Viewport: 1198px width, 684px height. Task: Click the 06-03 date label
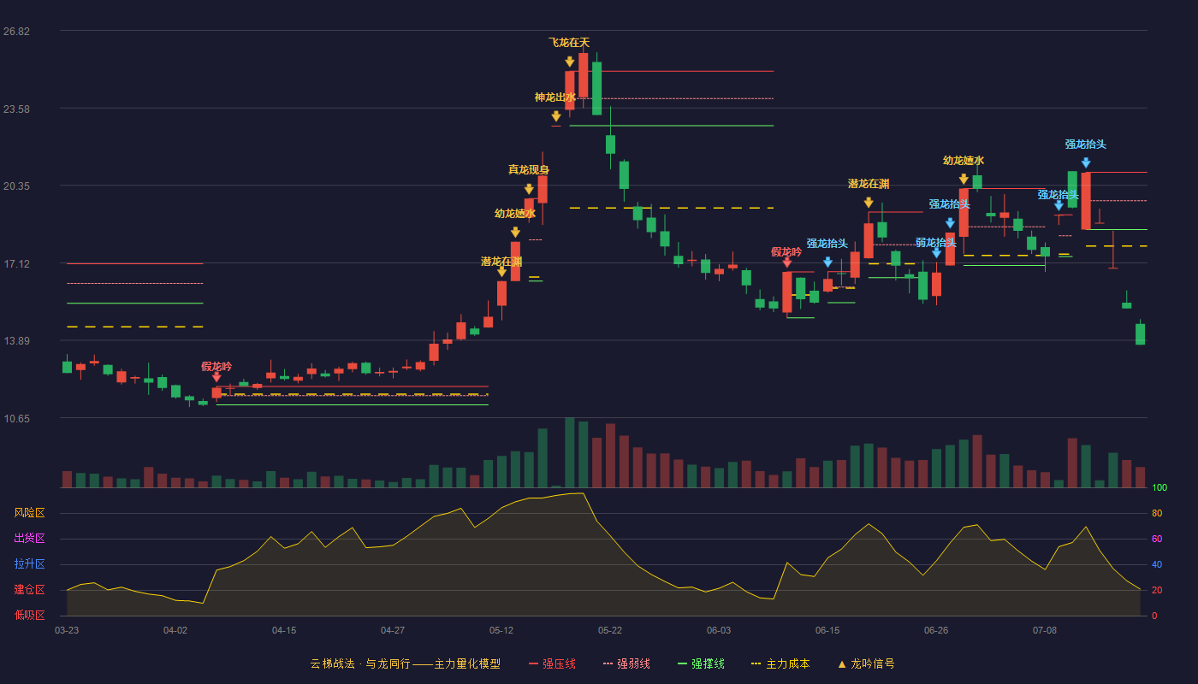click(x=719, y=630)
